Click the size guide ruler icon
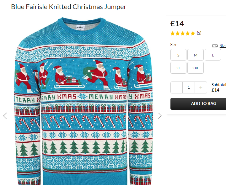Screen dimensions: 226x185 tap(215, 46)
